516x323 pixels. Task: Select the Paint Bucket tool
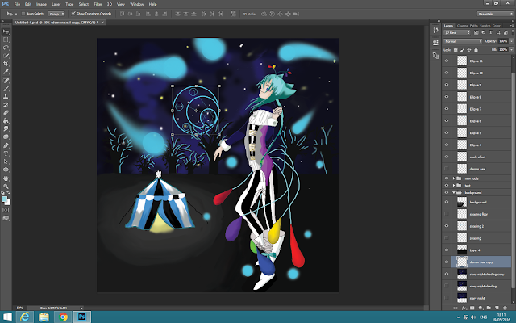[x=6, y=120]
